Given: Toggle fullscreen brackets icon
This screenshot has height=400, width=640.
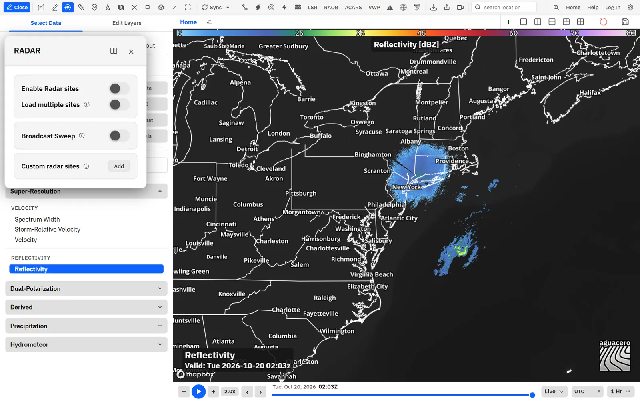Looking at the screenshot, I should point(188,7).
